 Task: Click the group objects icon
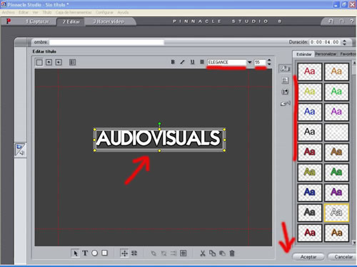pyautogui.click(x=154, y=253)
